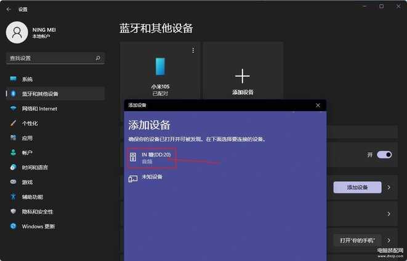Click the 小米10S device name
This screenshot has height=261, width=407.
(x=160, y=86)
